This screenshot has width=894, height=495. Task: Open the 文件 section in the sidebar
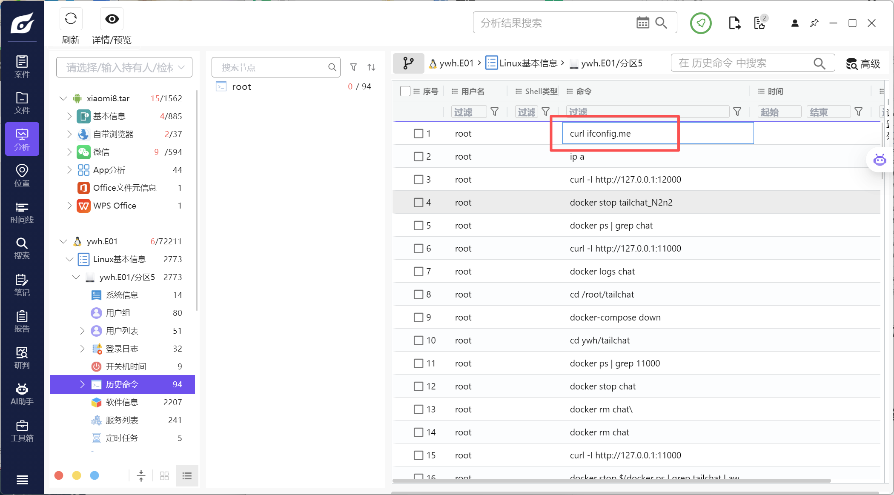[x=22, y=103]
